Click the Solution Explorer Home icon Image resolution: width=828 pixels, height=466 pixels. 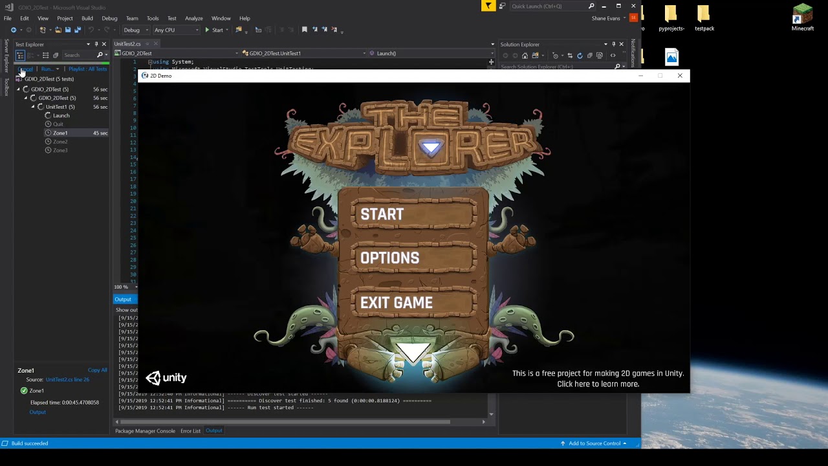[525, 56]
